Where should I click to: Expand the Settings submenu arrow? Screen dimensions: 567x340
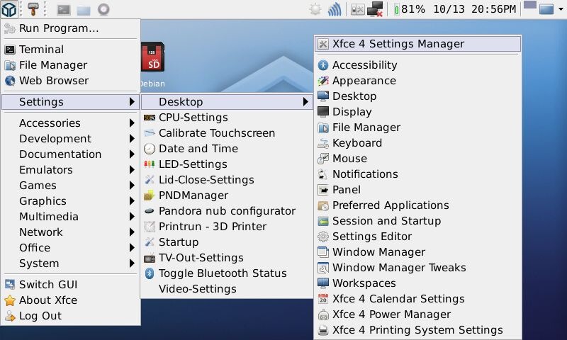pyautogui.click(x=132, y=102)
